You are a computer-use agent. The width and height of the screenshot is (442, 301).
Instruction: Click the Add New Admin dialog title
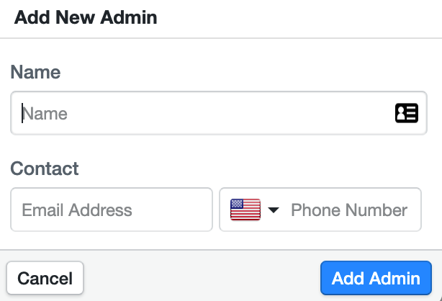[86, 17]
